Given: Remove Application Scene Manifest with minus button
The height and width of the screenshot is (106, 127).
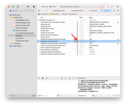Looking at the screenshot, I should 78,41.
